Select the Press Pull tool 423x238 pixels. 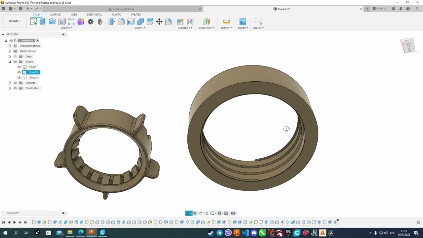coord(112,22)
